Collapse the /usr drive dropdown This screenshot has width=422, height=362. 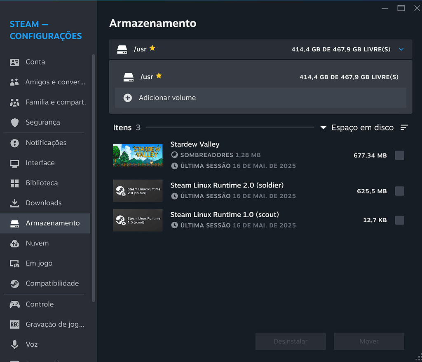(401, 49)
